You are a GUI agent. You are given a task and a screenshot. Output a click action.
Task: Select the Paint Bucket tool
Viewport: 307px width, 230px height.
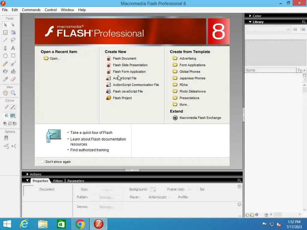pos(13,71)
